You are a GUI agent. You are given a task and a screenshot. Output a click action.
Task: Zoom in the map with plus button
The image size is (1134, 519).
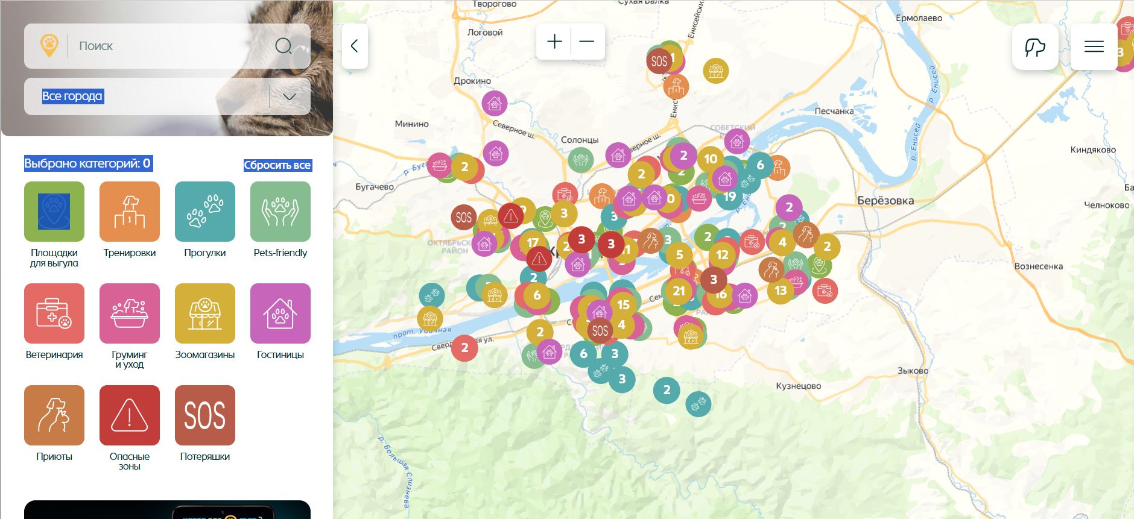pos(554,42)
